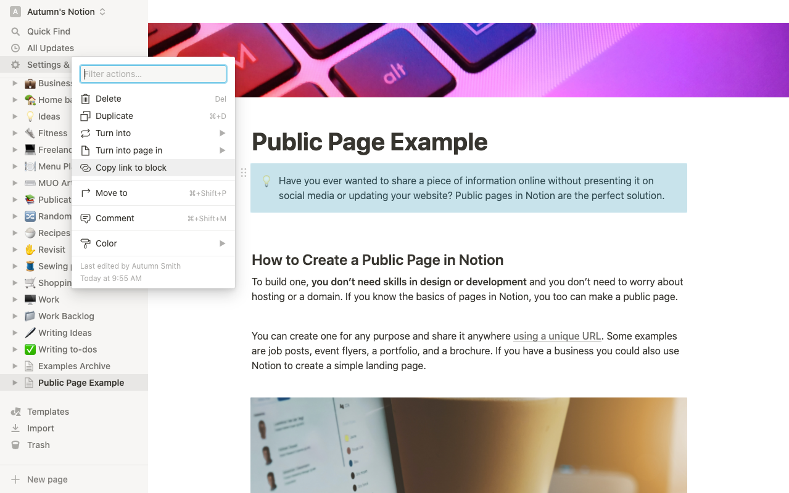This screenshot has width=789, height=493.
Task: Click the Templates icon
Action: coord(16,411)
